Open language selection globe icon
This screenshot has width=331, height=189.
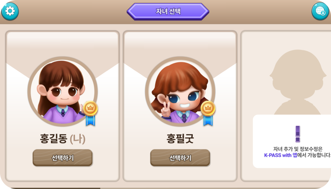click(320, 11)
